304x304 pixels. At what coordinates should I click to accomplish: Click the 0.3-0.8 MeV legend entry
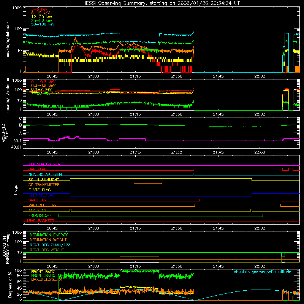coord(43,85)
